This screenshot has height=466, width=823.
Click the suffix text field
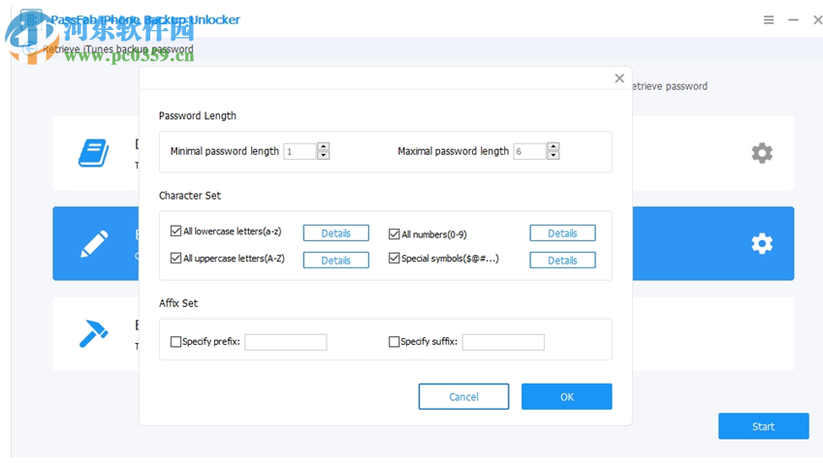click(503, 342)
